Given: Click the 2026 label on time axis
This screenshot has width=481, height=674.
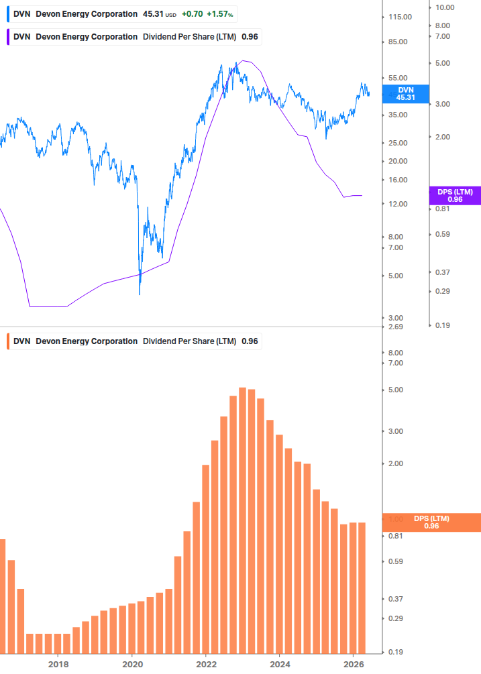Looking at the screenshot, I should (354, 665).
